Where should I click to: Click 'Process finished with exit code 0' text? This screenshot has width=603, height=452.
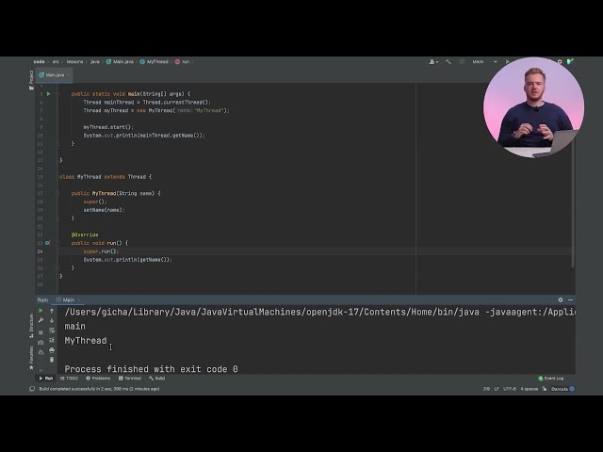click(151, 369)
